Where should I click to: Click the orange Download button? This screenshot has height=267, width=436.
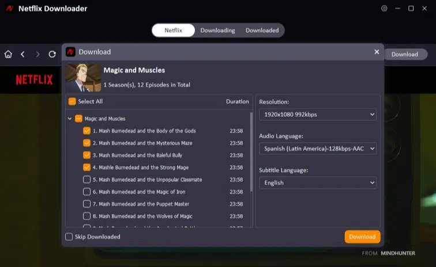(x=362, y=237)
